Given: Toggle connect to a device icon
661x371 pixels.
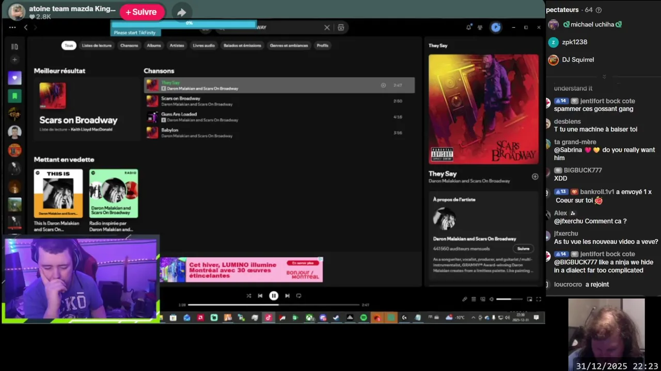Looking at the screenshot, I should point(483,299).
